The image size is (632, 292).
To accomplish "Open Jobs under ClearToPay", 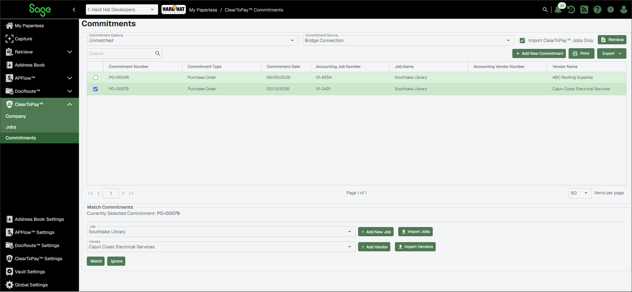I will [x=39, y=127].
